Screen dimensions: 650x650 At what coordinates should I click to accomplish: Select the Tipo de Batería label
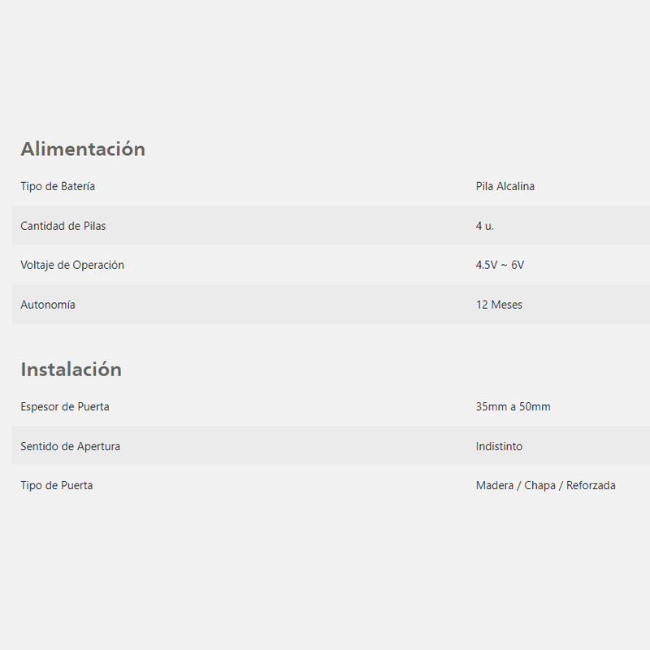[58, 187]
